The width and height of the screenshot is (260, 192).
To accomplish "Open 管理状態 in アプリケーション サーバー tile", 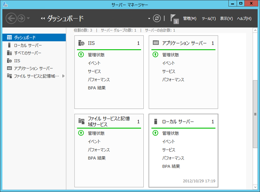I will click(171, 55).
